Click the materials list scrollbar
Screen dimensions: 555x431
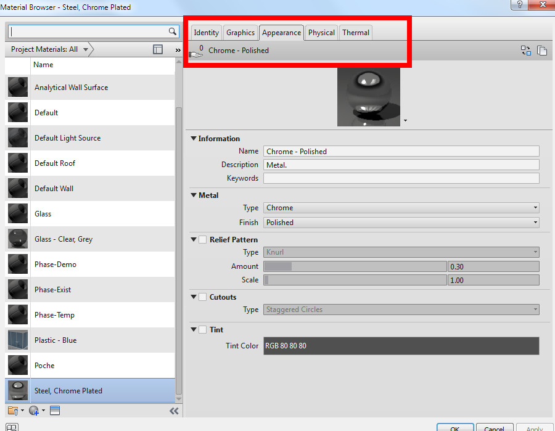click(x=179, y=250)
